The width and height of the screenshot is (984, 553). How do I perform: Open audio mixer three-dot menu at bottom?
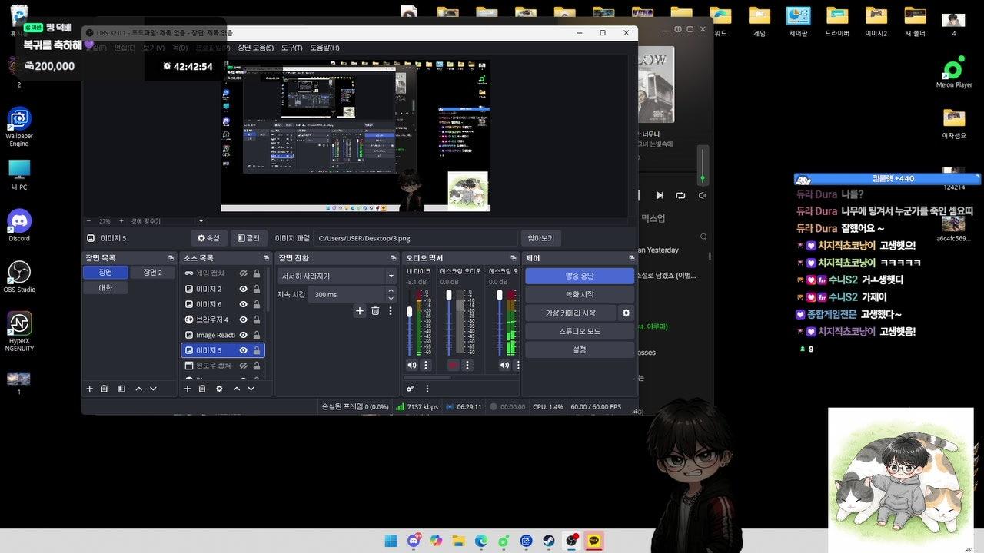click(427, 389)
